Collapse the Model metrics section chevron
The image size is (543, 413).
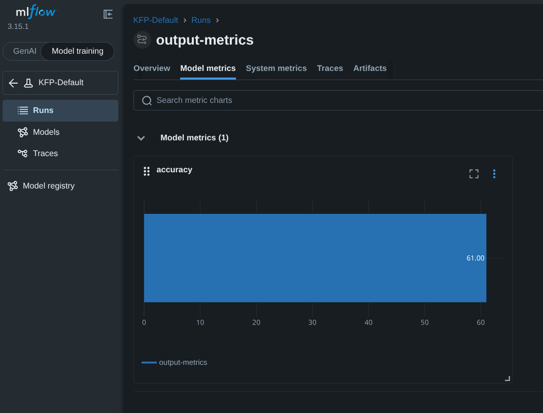tap(141, 138)
